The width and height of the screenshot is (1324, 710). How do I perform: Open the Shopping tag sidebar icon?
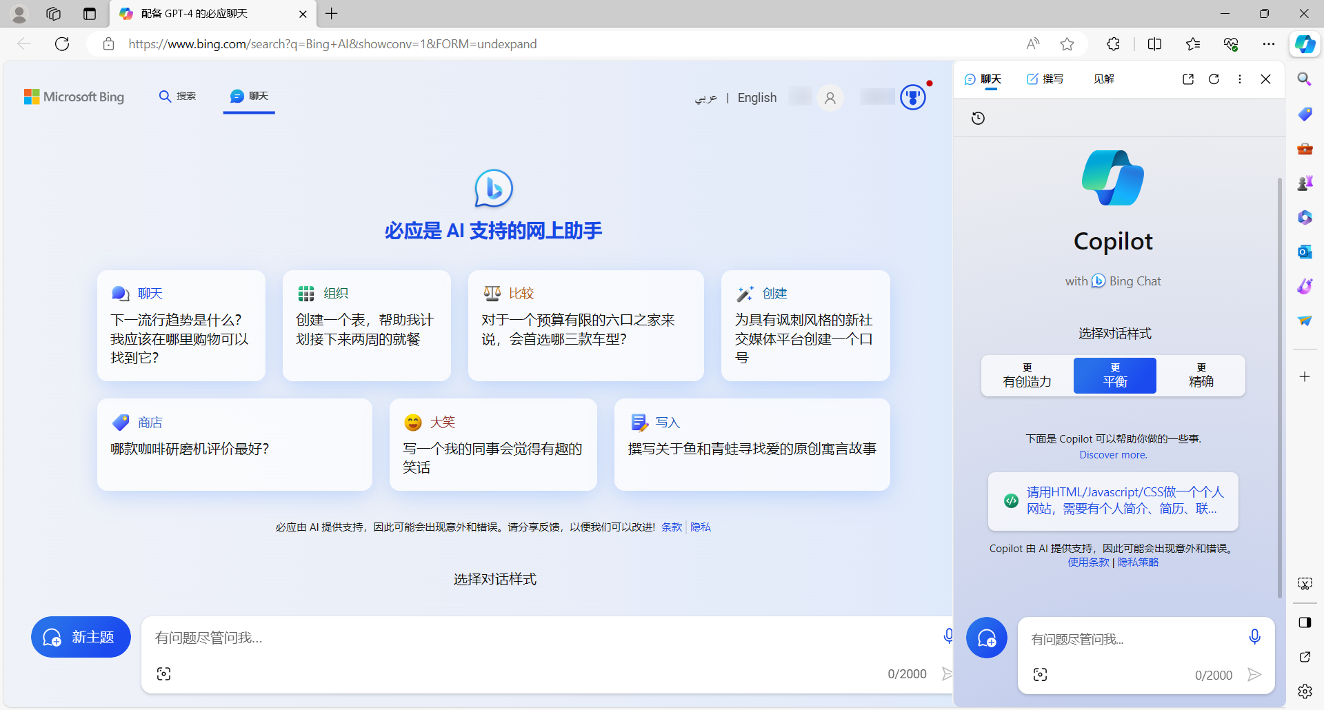(x=1305, y=114)
